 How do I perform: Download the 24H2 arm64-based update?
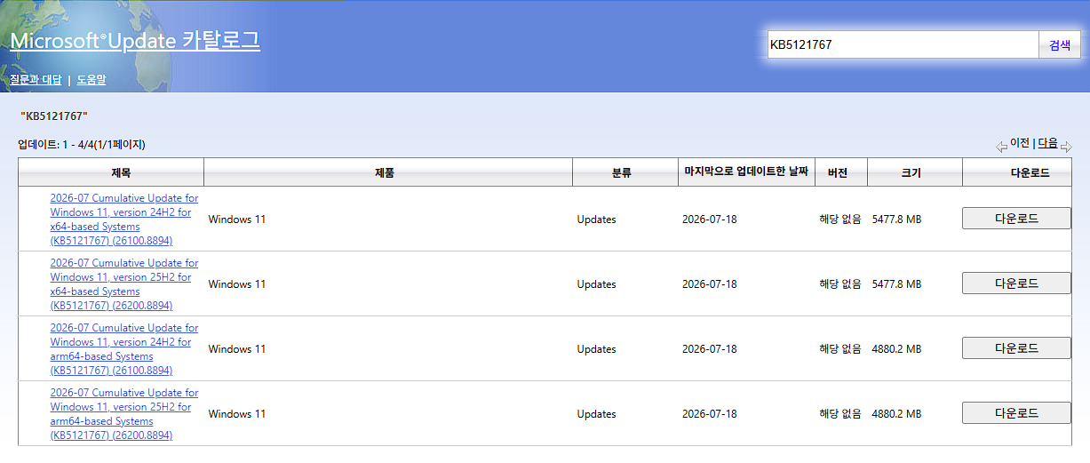coord(1016,348)
